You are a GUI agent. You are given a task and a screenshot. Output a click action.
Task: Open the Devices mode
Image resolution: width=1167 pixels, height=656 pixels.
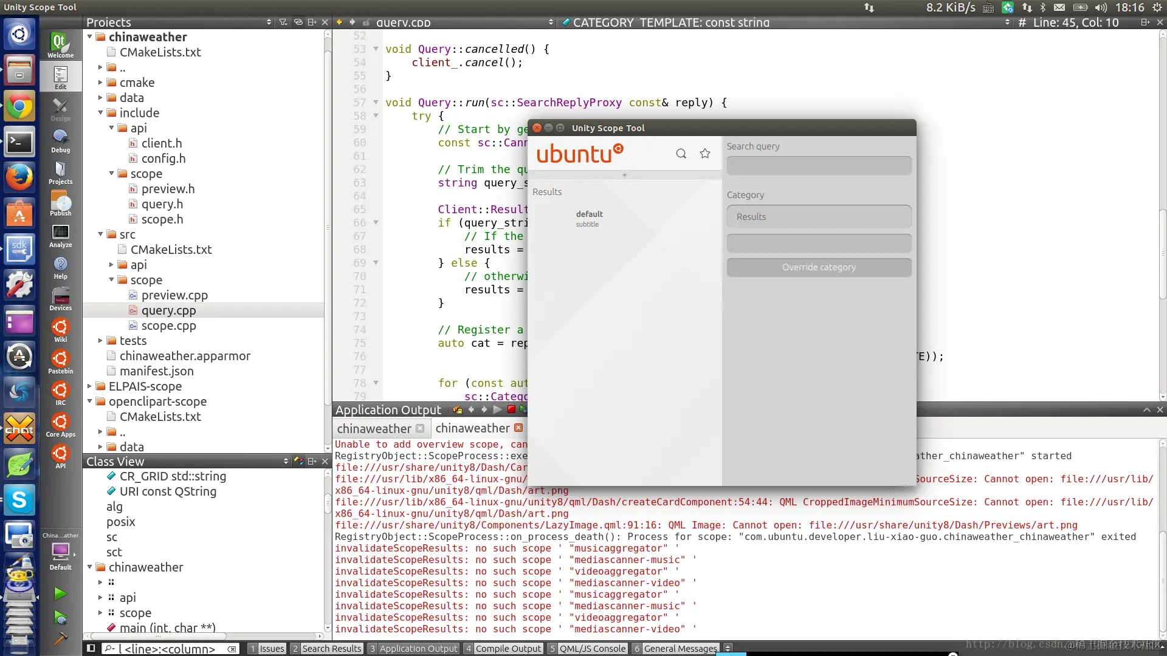coord(60,299)
